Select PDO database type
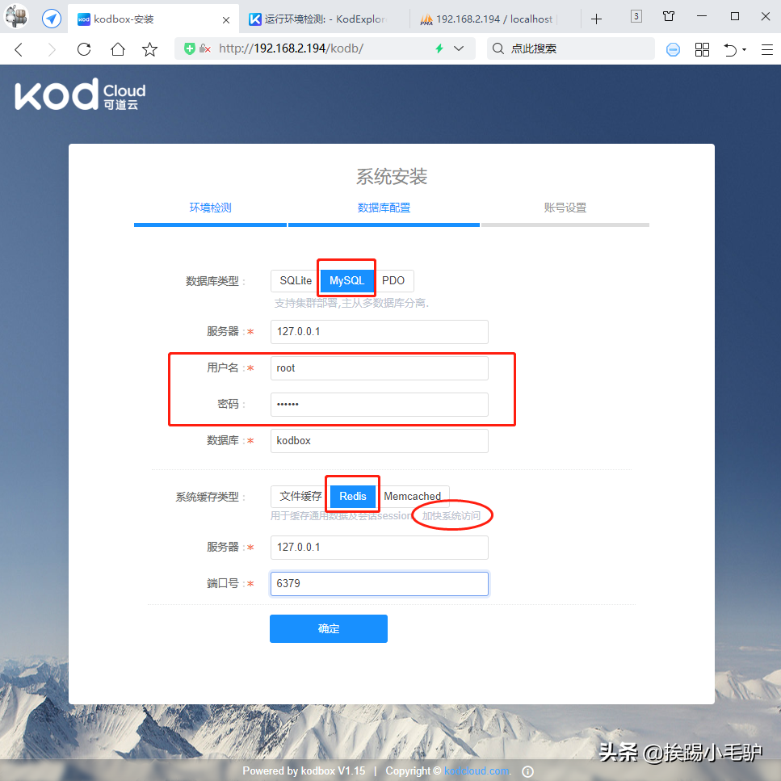Viewport: 781px width, 781px height. click(x=393, y=280)
